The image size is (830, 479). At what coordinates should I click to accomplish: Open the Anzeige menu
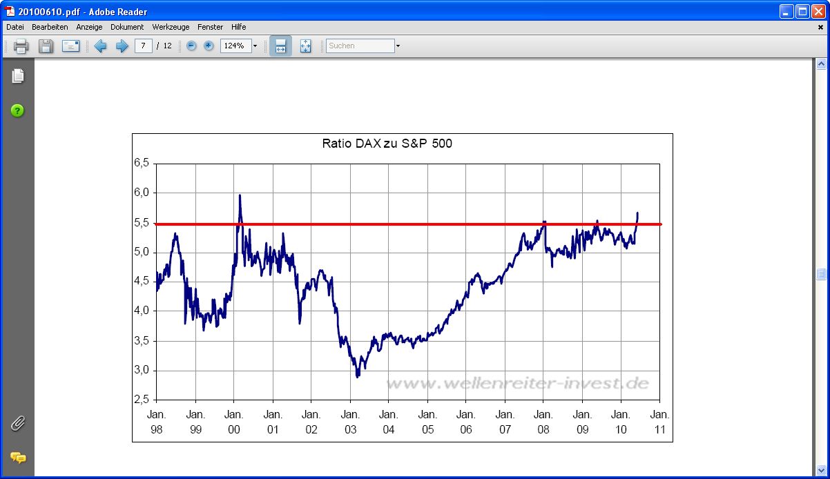(x=89, y=27)
